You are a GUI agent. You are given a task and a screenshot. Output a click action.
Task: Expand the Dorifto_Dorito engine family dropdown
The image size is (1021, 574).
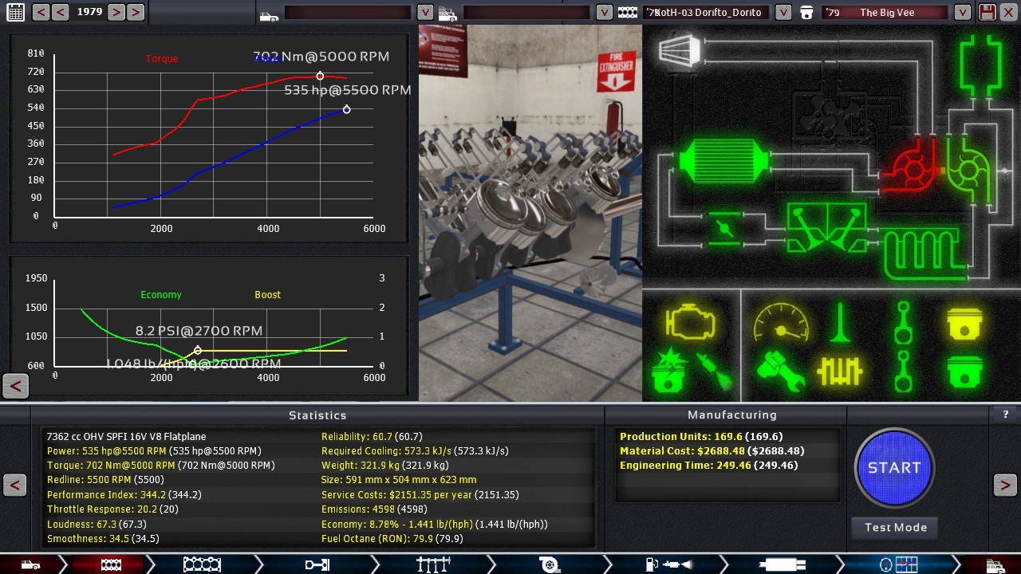[783, 12]
